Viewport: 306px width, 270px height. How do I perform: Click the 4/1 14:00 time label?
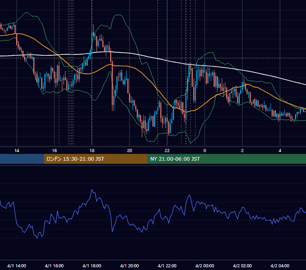click(x=17, y=265)
